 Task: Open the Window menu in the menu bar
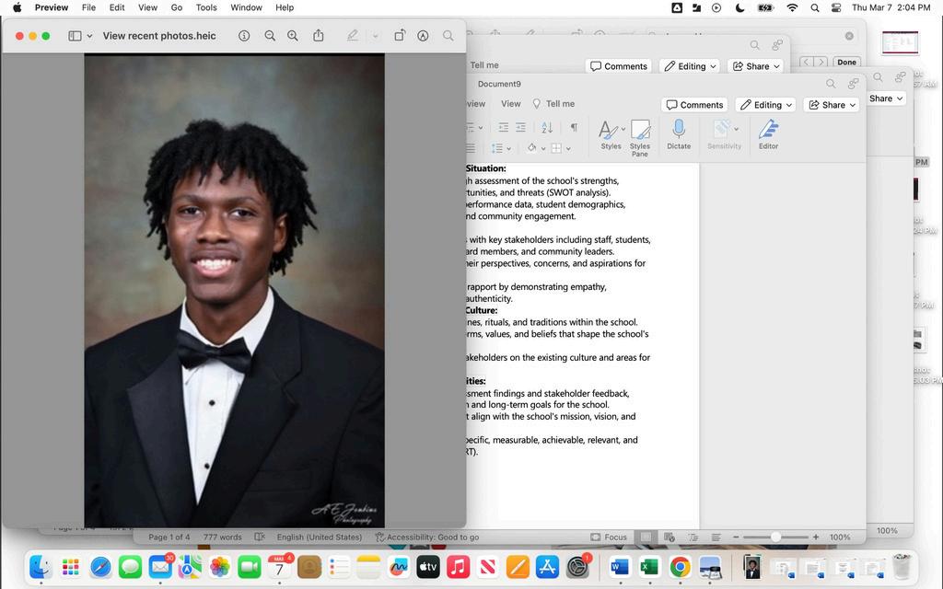pyautogui.click(x=246, y=7)
